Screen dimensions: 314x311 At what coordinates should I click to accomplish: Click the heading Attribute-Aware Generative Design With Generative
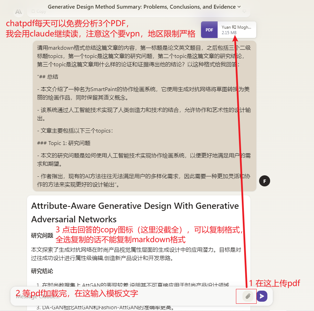(x=135, y=206)
